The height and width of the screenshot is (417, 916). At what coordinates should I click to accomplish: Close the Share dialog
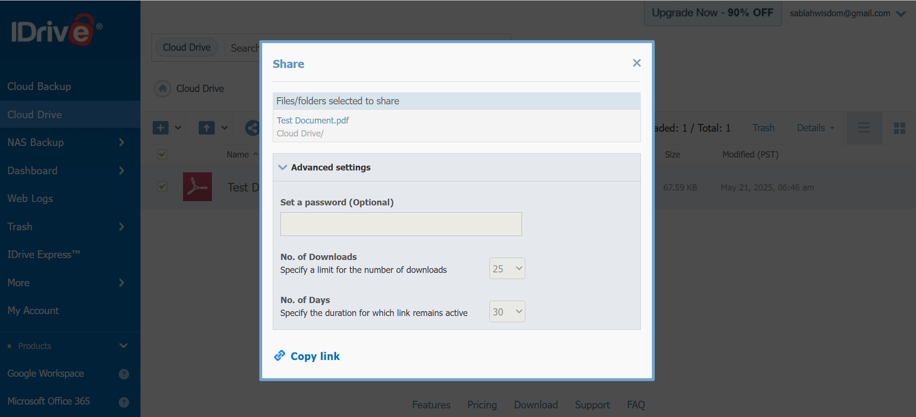637,63
